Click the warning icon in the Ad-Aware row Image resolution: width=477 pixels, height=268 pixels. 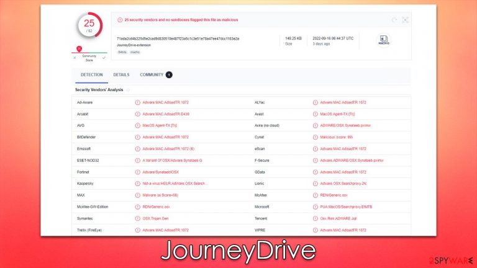coord(137,102)
